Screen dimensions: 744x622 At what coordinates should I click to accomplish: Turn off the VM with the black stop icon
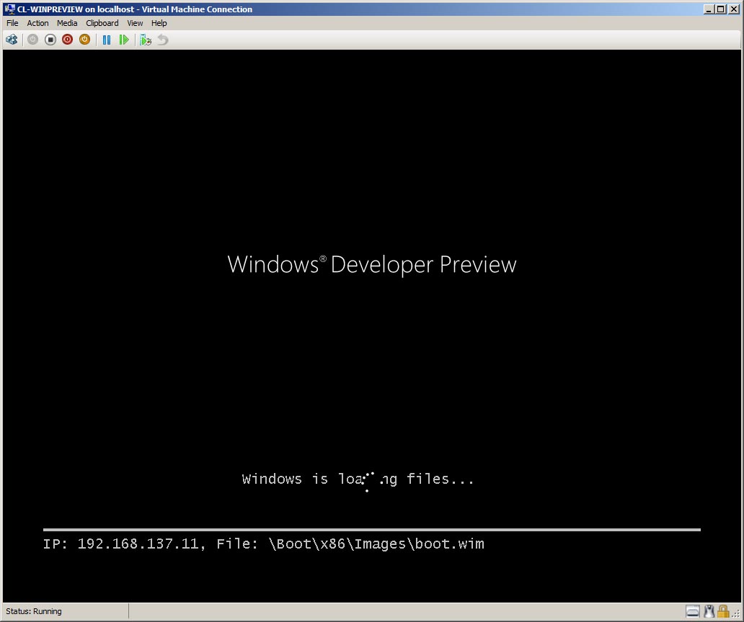(50, 40)
